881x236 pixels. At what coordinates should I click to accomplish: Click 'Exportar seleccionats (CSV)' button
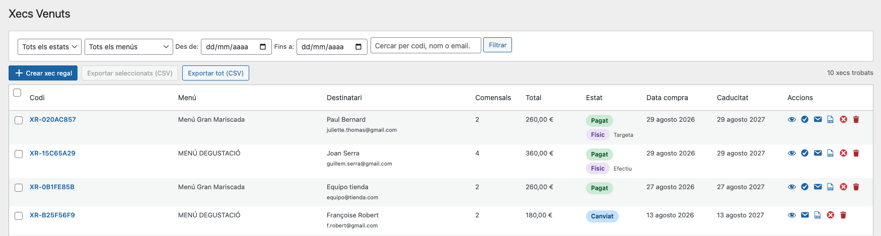pyautogui.click(x=130, y=73)
